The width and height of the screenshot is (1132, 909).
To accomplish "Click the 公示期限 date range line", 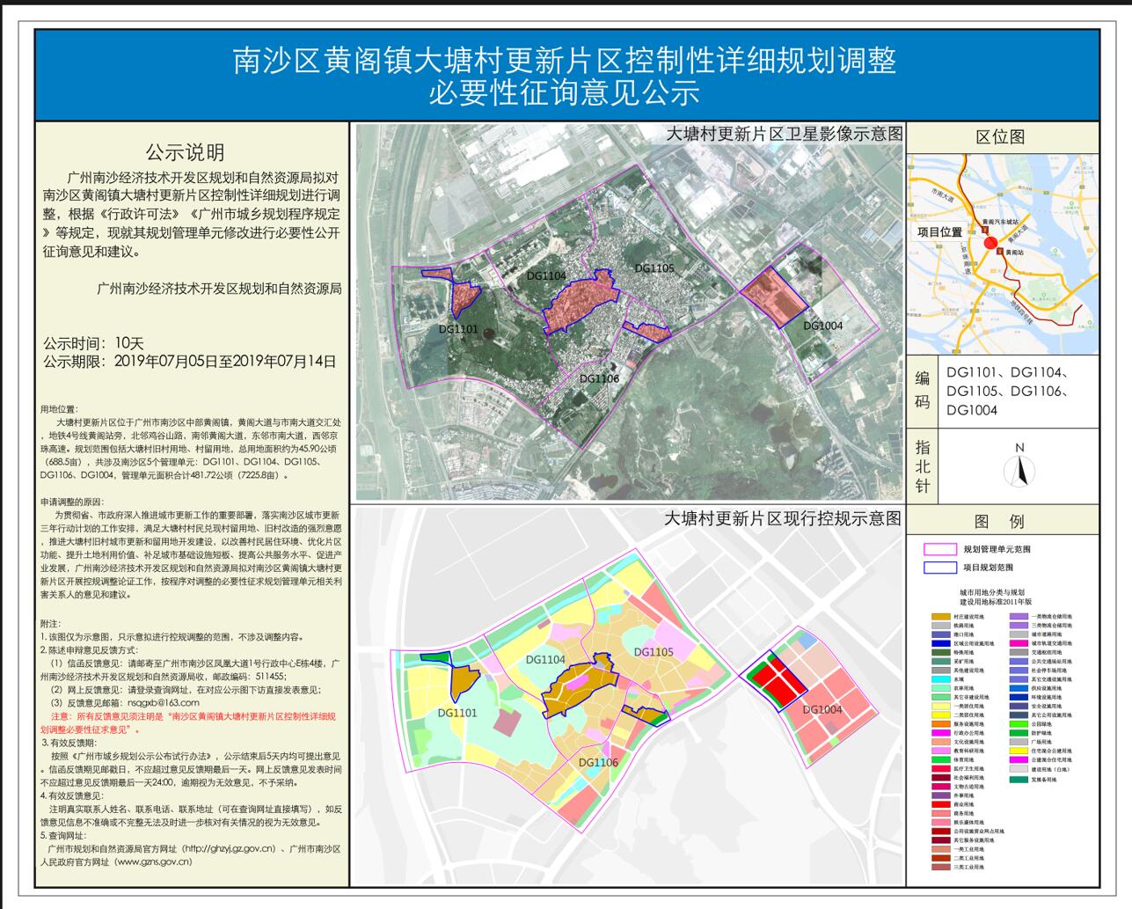I will [189, 361].
